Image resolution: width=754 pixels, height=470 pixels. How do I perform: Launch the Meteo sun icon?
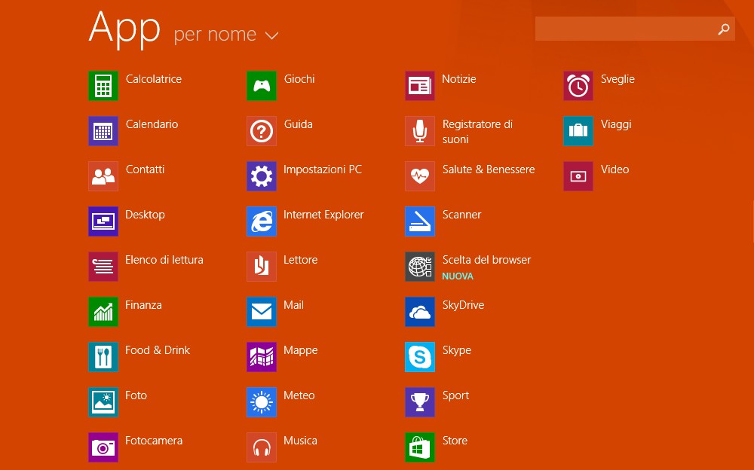[262, 401]
